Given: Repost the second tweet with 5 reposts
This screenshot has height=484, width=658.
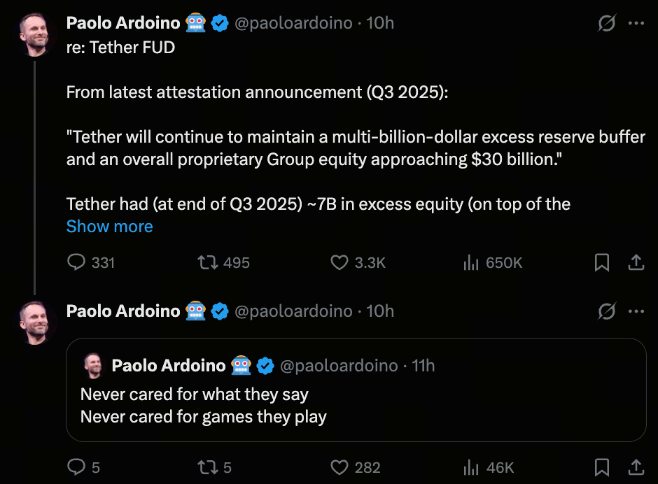Looking at the screenshot, I should 208,467.
